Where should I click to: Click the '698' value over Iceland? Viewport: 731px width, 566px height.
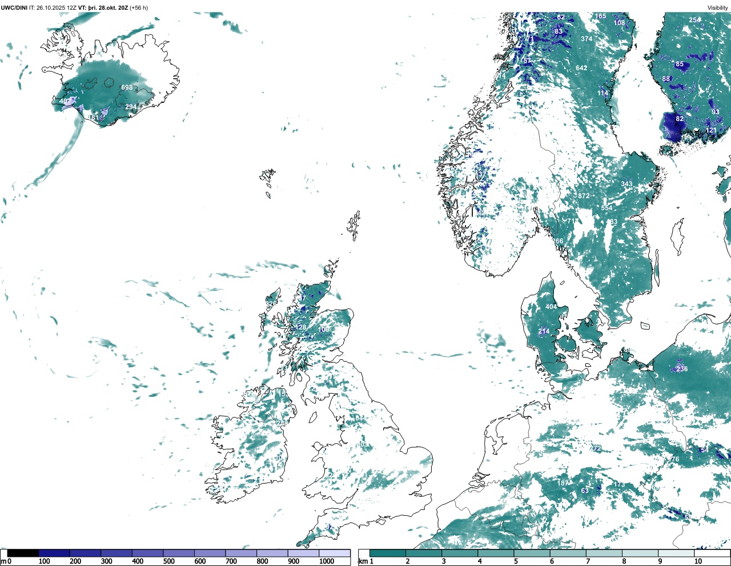[127, 87]
